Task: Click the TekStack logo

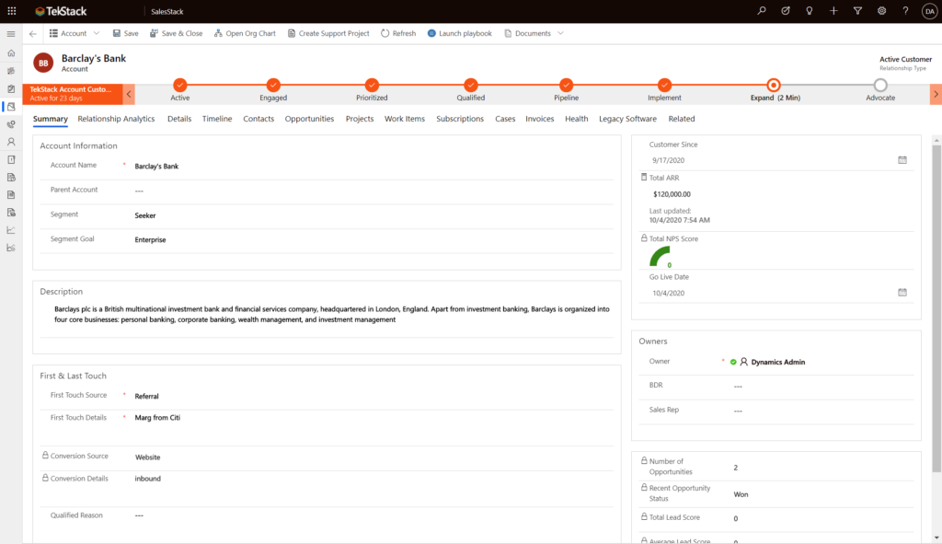Action: 61,11
